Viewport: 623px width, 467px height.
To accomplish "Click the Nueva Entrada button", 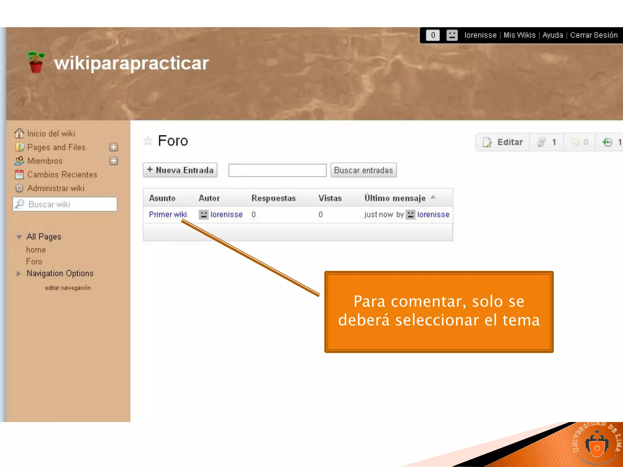I will click(x=180, y=170).
